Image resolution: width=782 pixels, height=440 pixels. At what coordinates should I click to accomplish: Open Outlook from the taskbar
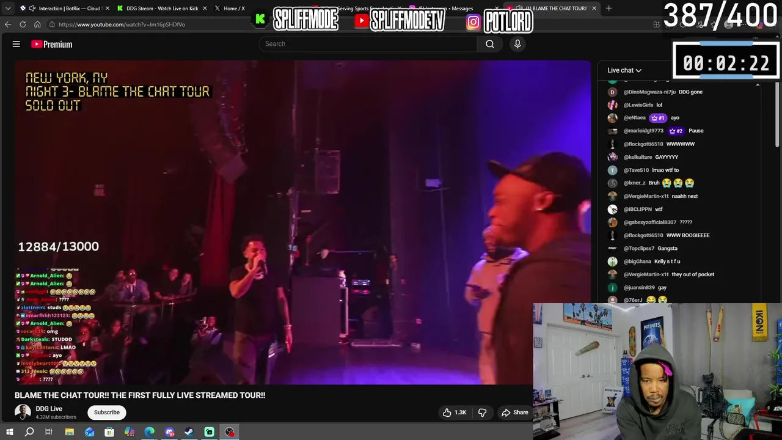coord(89,432)
